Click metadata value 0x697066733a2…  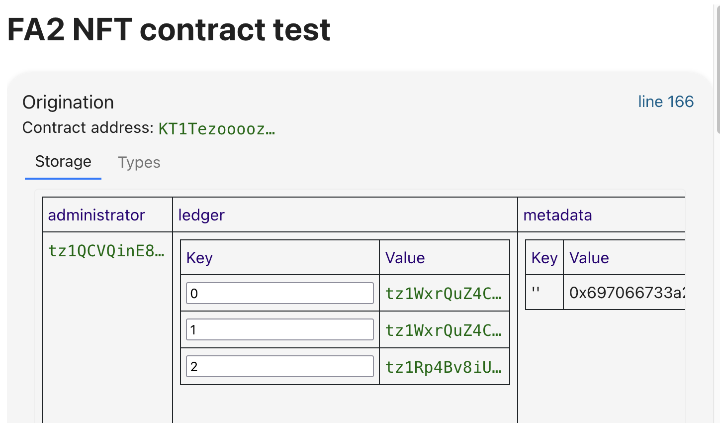[627, 293]
